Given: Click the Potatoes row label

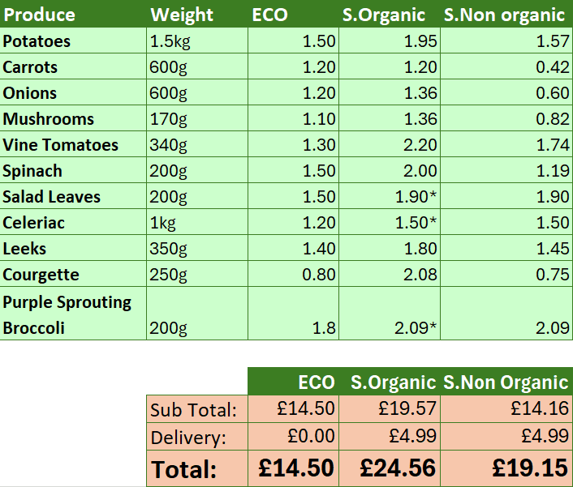Looking at the screenshot, I should click(73, 41).
